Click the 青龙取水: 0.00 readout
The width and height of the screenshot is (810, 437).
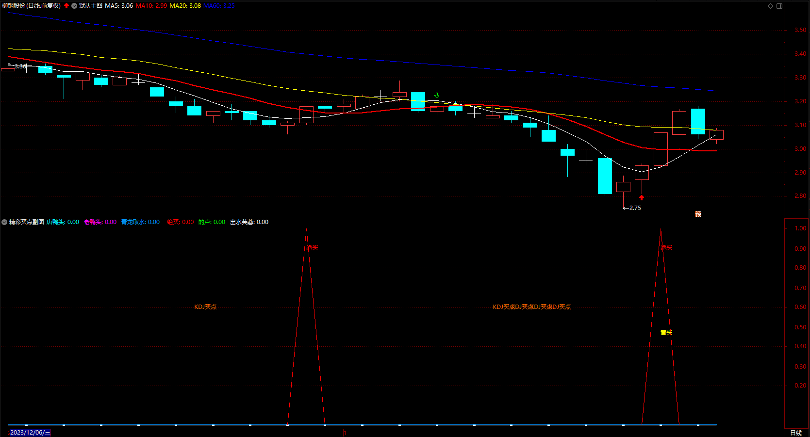(x=140, y=222)
